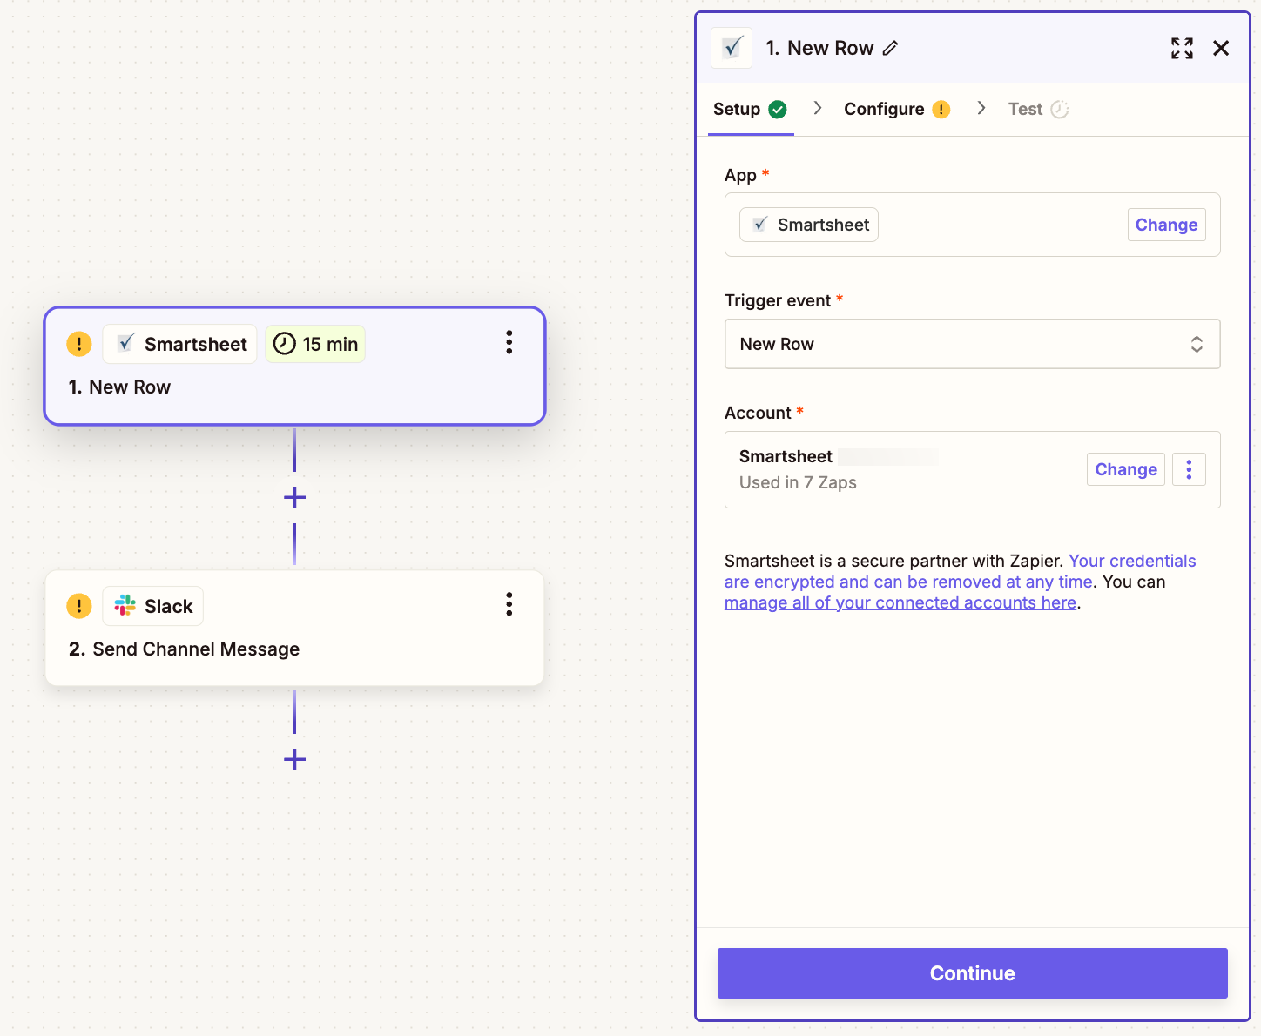Click the Test pending clock icon
1261x1036 pixels.
(1059, 109)
